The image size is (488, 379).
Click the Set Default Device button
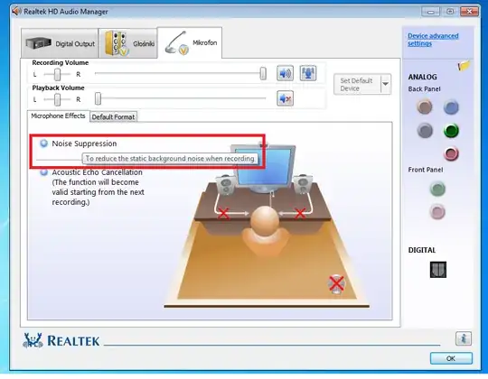pos(357,84)
